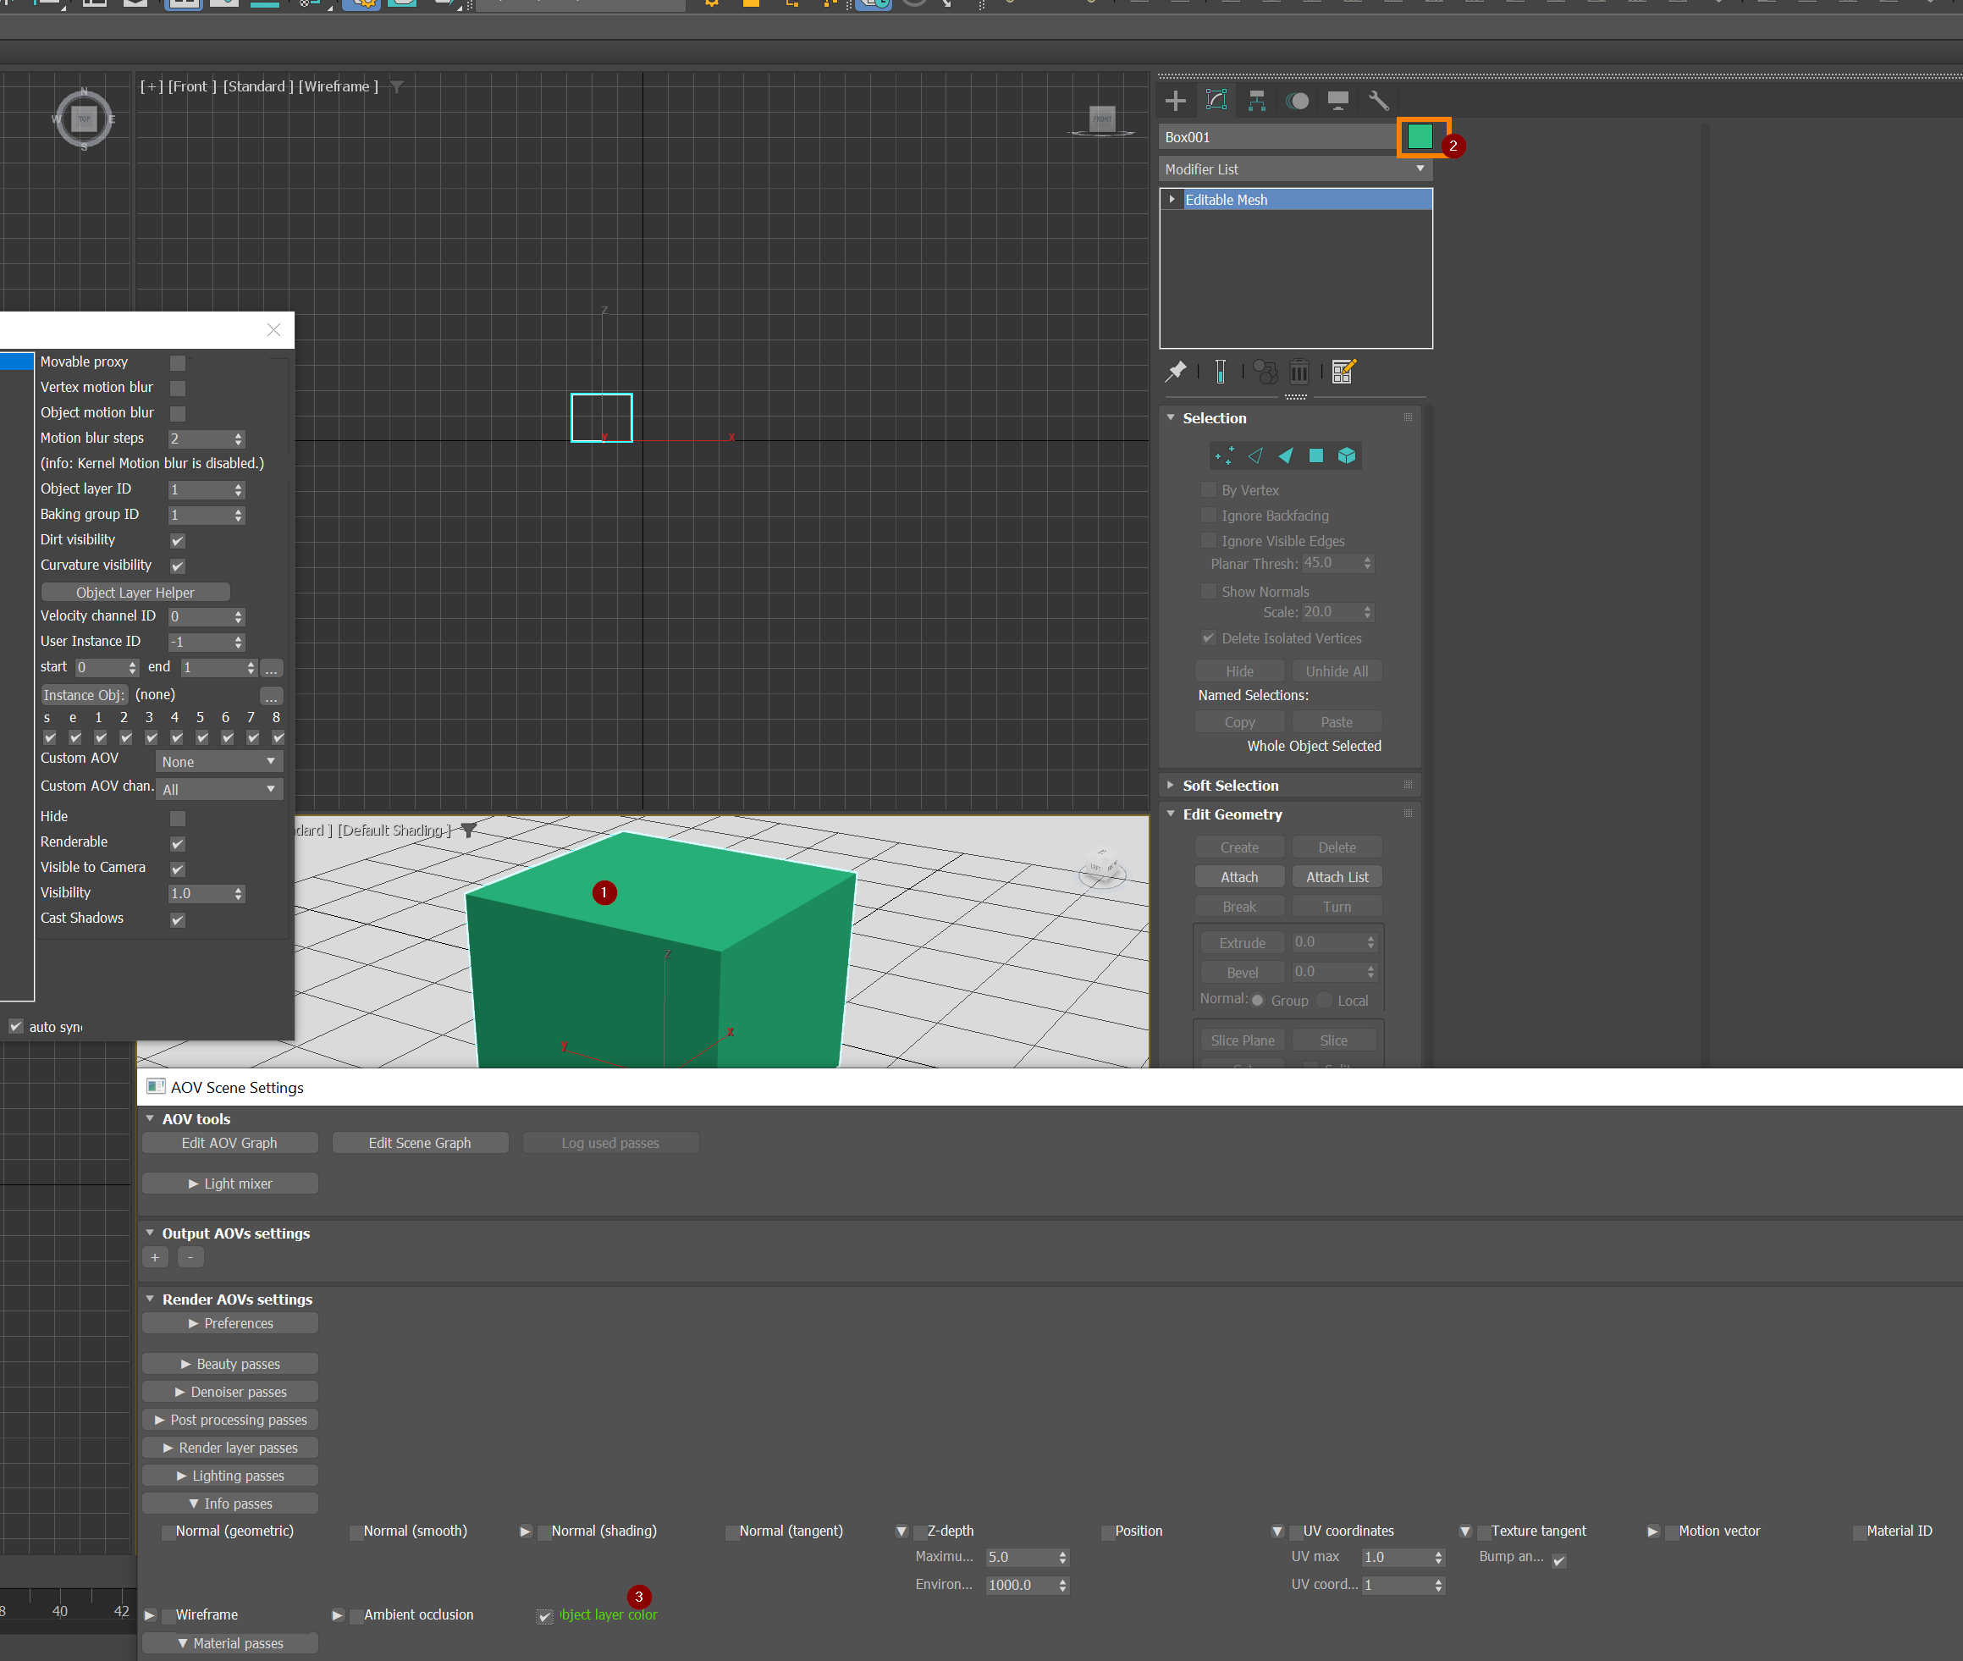Expand the Beauty passes section

pyautogui.click(x=229, y=1364)
